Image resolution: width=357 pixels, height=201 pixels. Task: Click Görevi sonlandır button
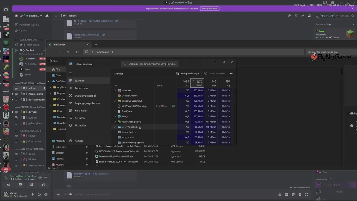(215, 73)
